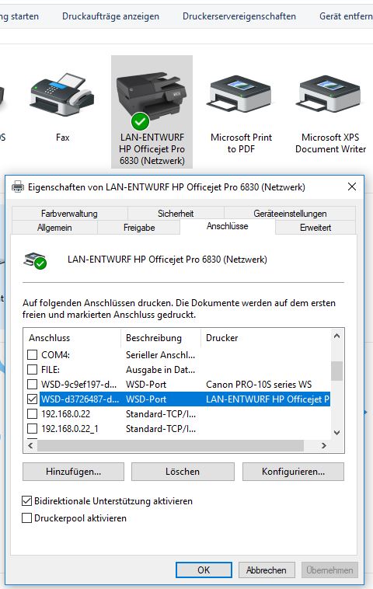Cancel with the Abbrechen button
The image size is (373, 589).
pyautogui.click(x=267, y=570)
